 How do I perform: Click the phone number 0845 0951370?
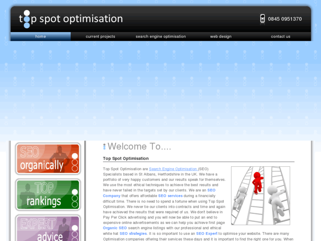coord(285,19)
